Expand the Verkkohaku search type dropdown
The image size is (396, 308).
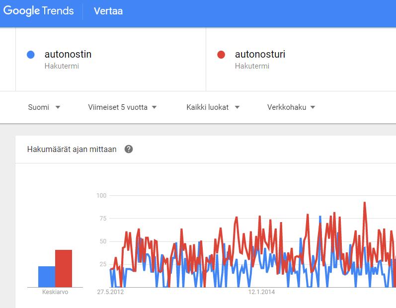[x=291, y=107]
